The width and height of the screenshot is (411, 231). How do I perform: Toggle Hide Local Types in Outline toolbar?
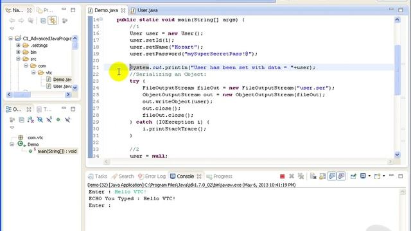[67, 120]
